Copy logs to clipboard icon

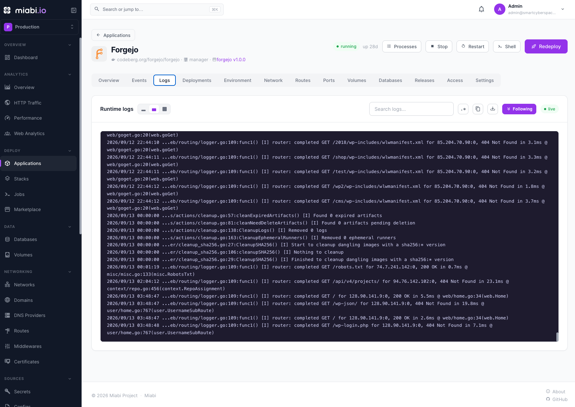(478, 109)
